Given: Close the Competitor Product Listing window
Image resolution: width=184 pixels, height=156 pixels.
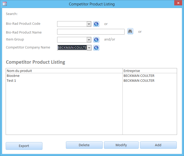Looking at the screenshot, I should (x=178, y=3).
